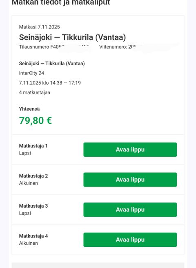196x268 pixels.
Task: Click the bold Seinäjoki — Tikkurila route subtitle
Action: click(52, 64)
